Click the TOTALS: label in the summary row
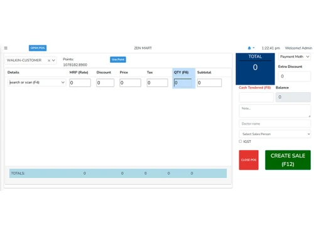Viewport: 314px width, 235px height. click(x=18, y=174)
